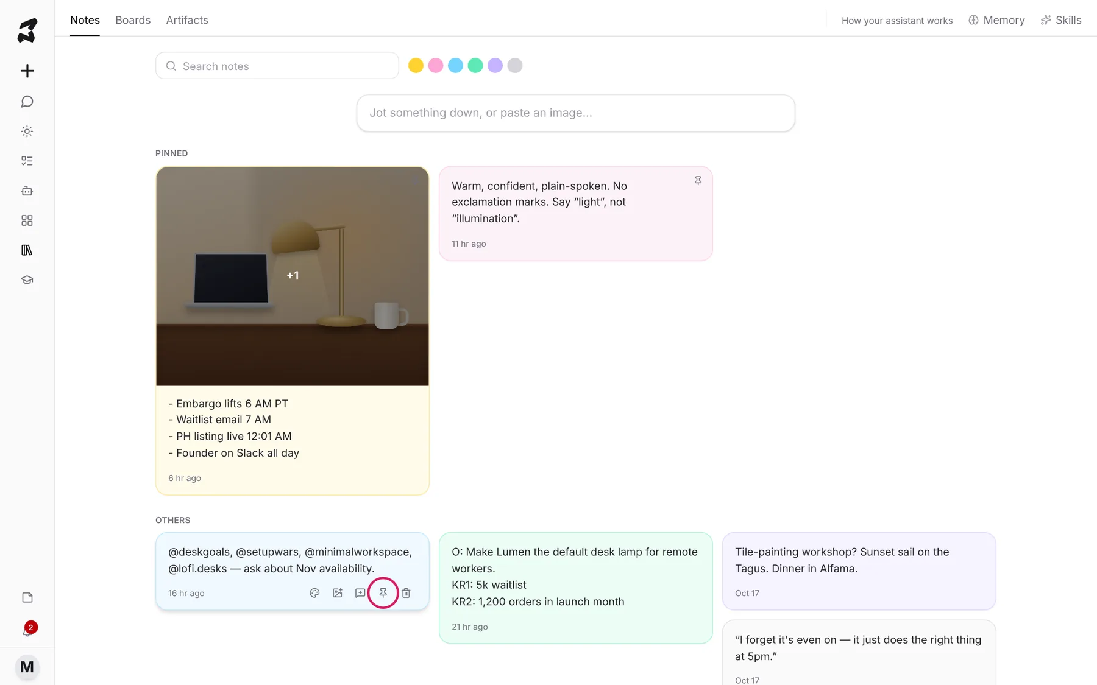Pin the @deskgoals note
Image resolution: width=1097 pixels, height=685 pixels.
tap(383, 593)
